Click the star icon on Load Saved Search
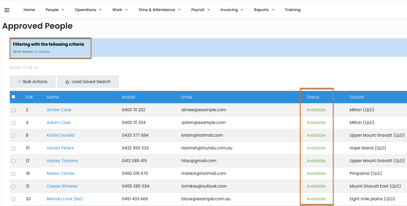 (x=67, y=82)
